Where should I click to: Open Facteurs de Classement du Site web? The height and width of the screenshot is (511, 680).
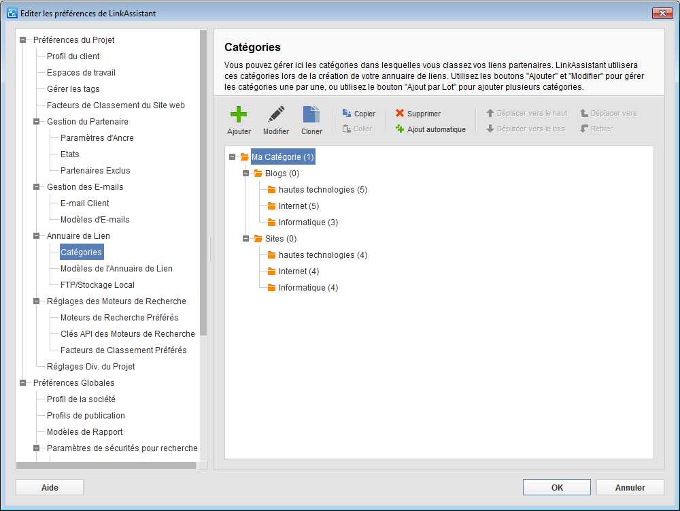[116, 105]
